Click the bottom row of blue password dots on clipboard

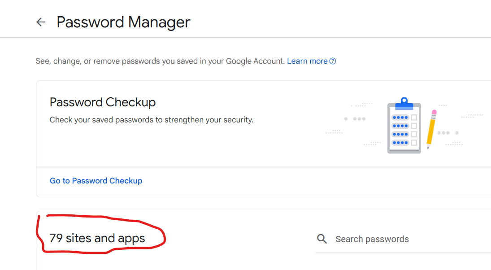(x=400, y=143)
